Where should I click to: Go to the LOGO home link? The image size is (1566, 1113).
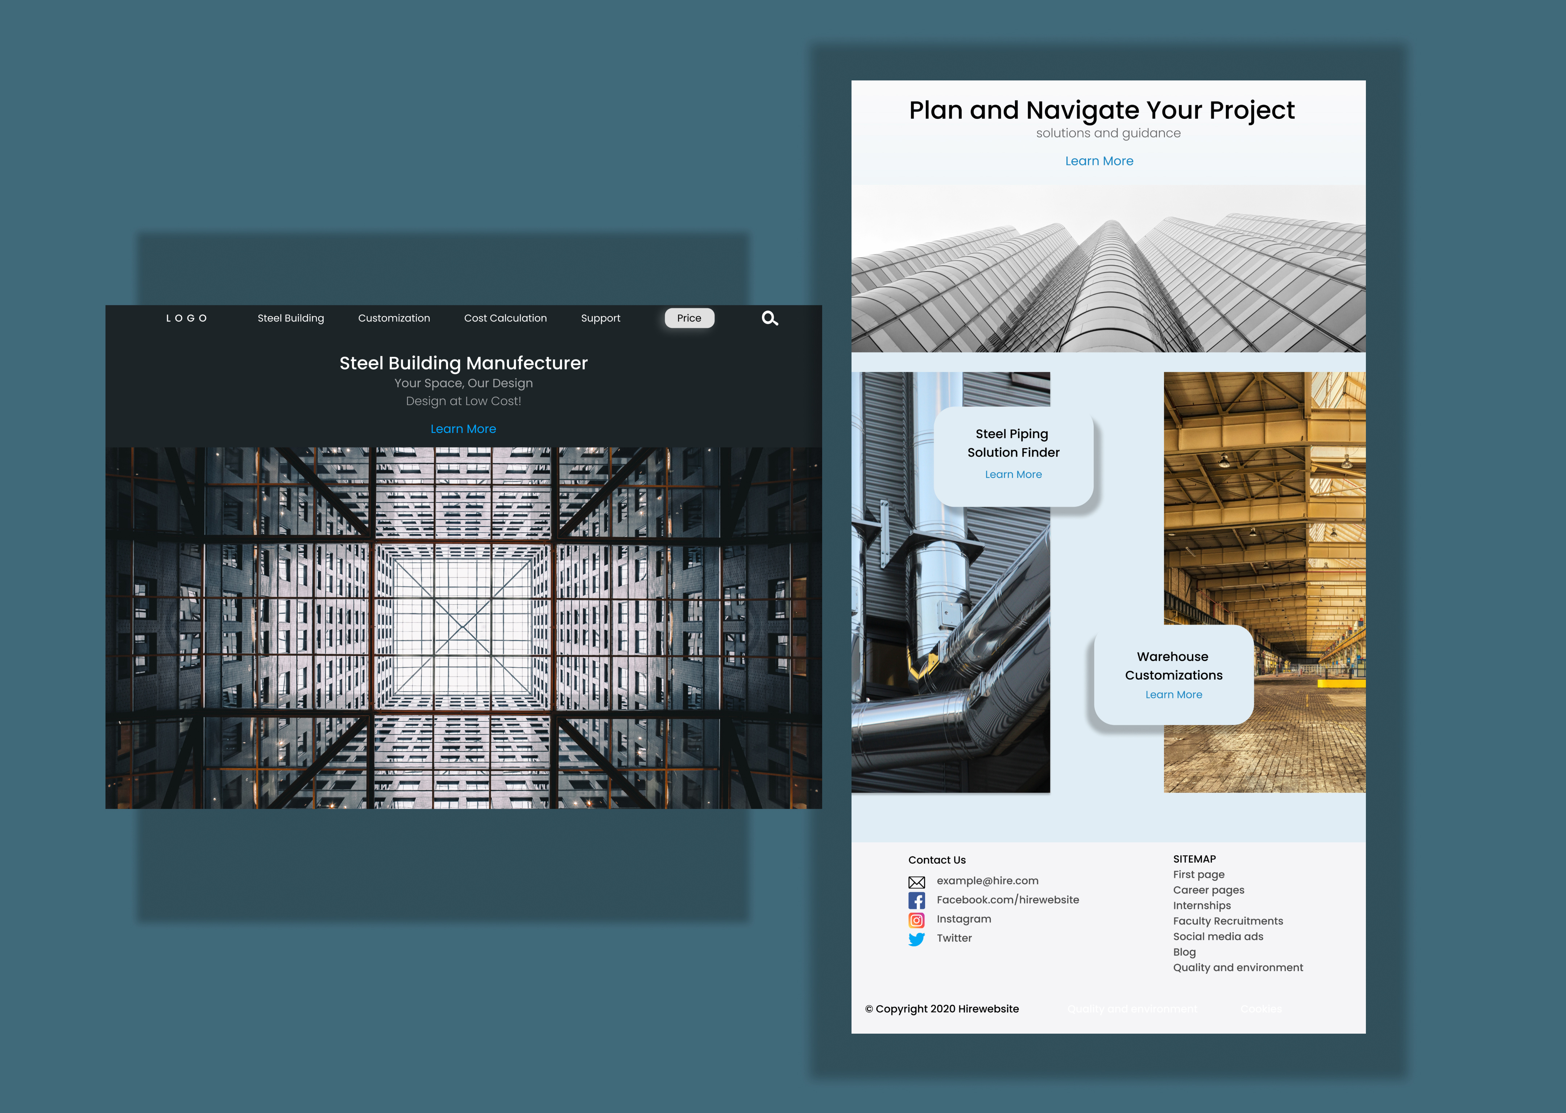point(186,318)
